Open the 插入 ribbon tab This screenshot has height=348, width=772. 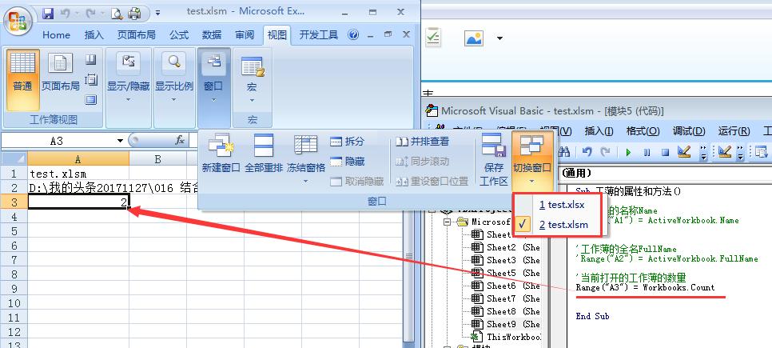point(94,35)
